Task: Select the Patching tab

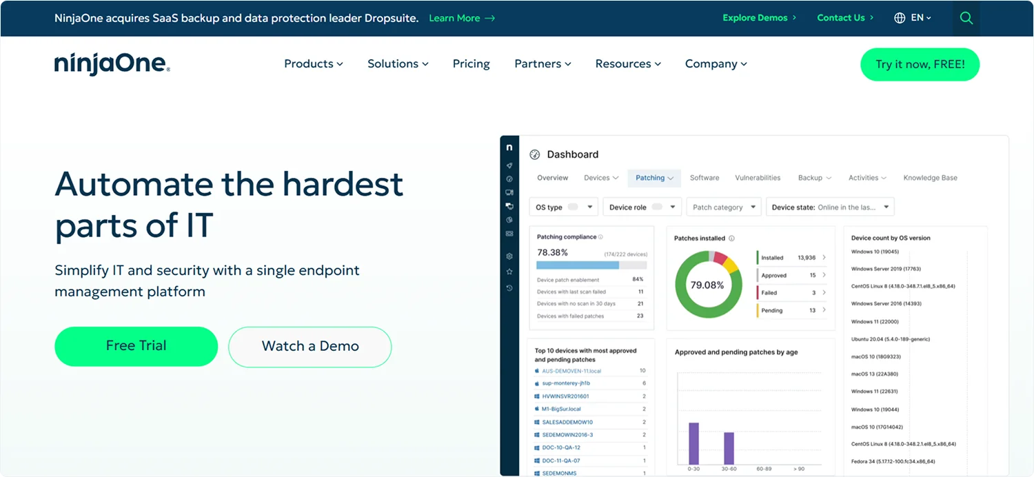Action: (x=654, y=178)
